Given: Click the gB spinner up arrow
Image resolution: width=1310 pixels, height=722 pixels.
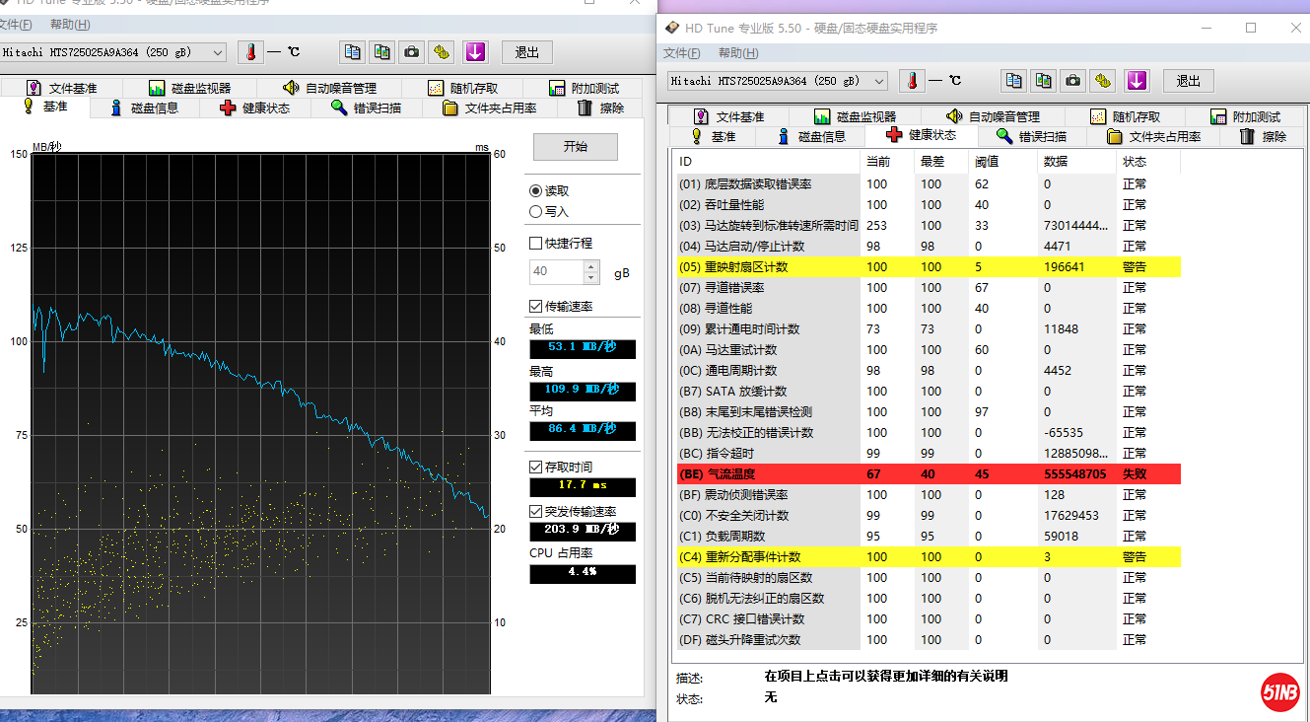Looking at the screenshot, I should click(590, 266).
